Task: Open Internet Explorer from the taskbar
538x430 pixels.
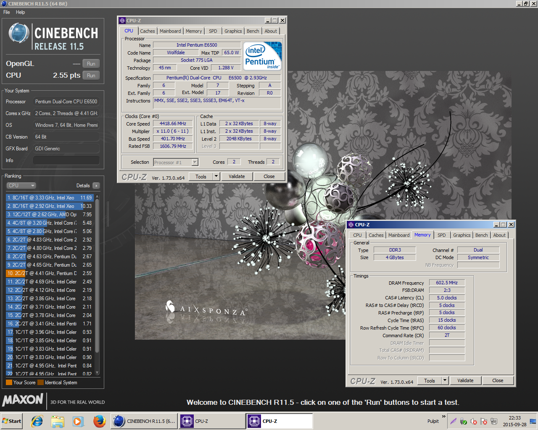Action: coord(37,421)
